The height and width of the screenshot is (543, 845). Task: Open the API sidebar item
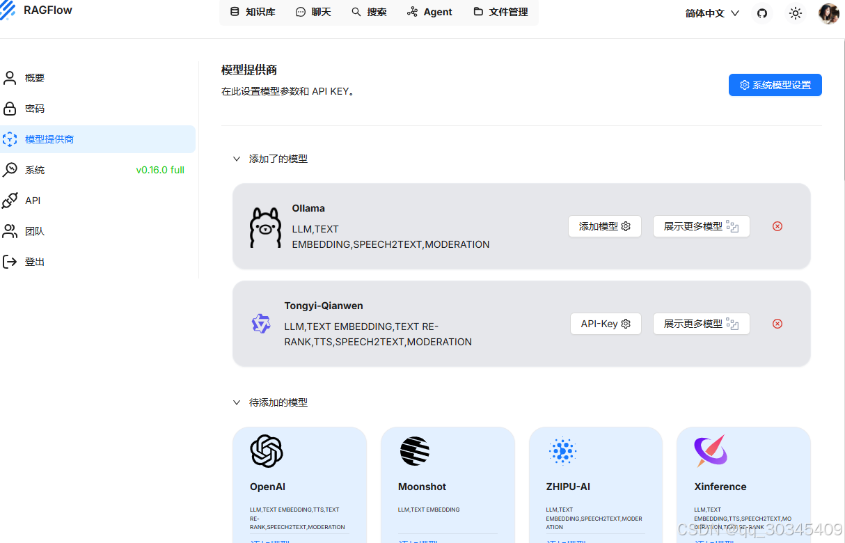point(97,200)
